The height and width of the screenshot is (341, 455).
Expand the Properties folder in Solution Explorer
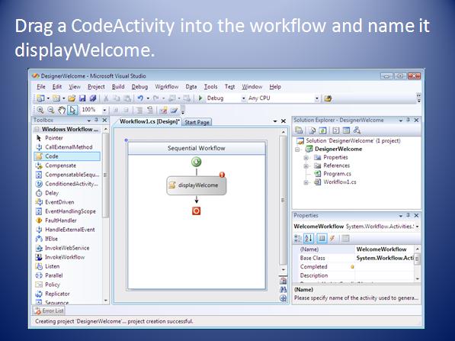[306, 158]
